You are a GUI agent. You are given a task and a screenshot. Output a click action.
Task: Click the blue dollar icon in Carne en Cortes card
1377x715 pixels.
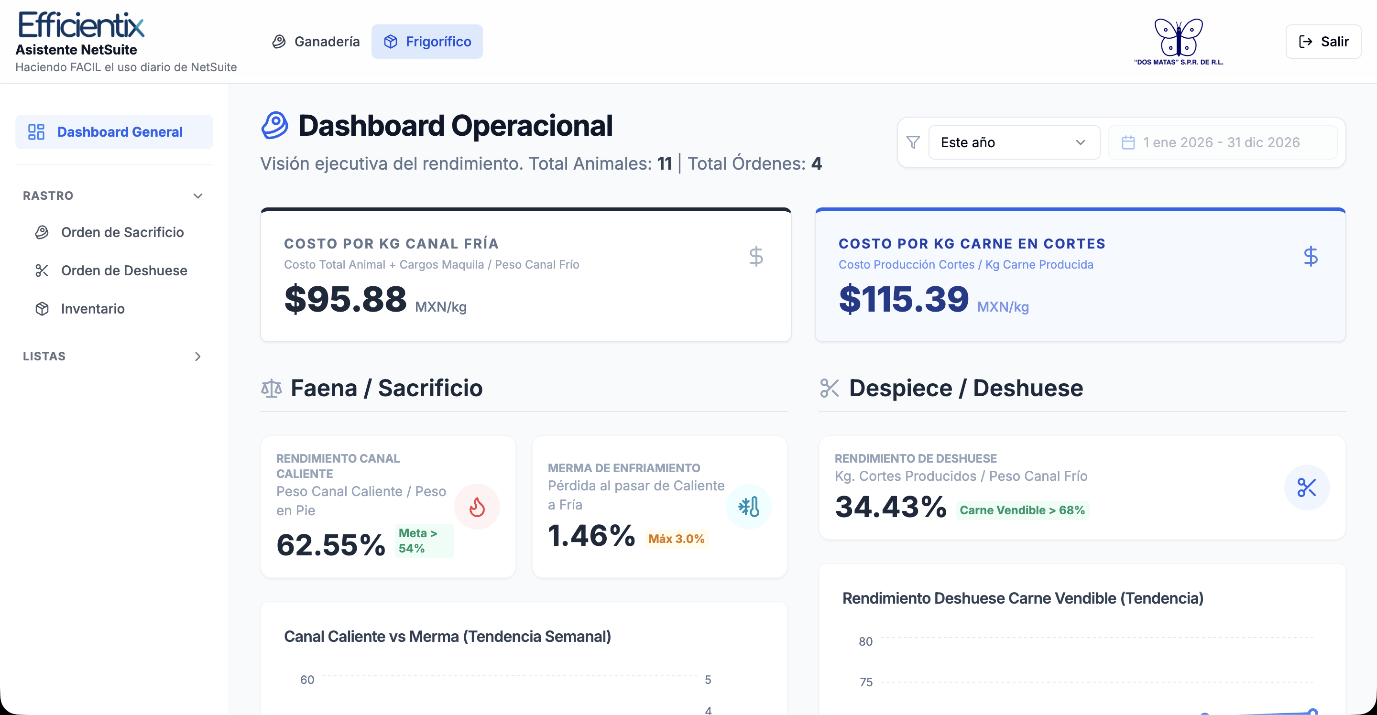(1311, 257)
